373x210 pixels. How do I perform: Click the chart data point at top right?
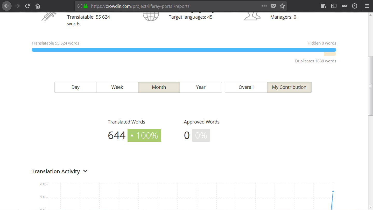coord(333,191)
